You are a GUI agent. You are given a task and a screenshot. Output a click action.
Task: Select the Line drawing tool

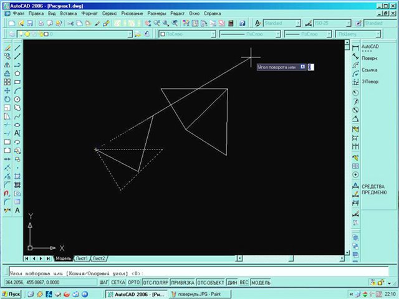[17, 47]
